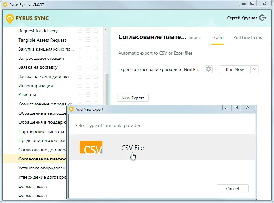
Task: Open settings gear for Export Согласование расходов
Action: pyautogui.click(x=208, y=69)
